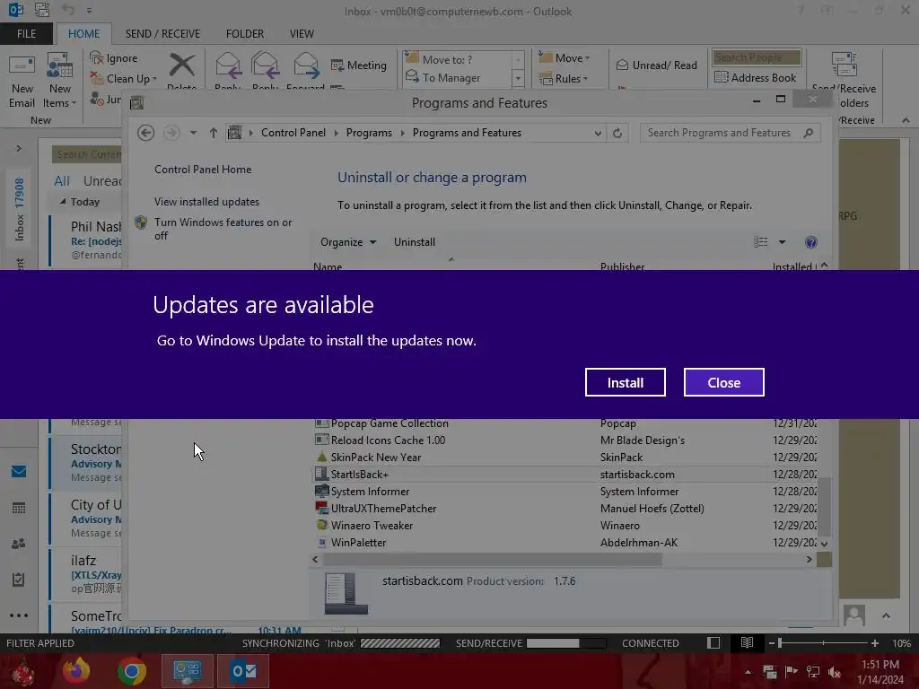This screenshot has height=689, width=919.
Task: Open View installed updates link
Action: pos(206,202)
